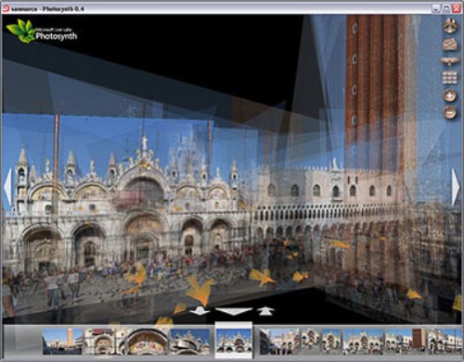Image resolution: width=464 pixels, height=362 pixels.
Task: Click the small up arrow below the scene
Action: tap(265, 311)
